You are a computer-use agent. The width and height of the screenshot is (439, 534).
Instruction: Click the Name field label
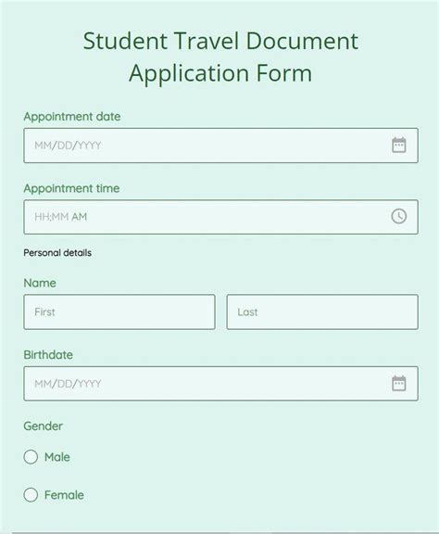click(40, 283)
